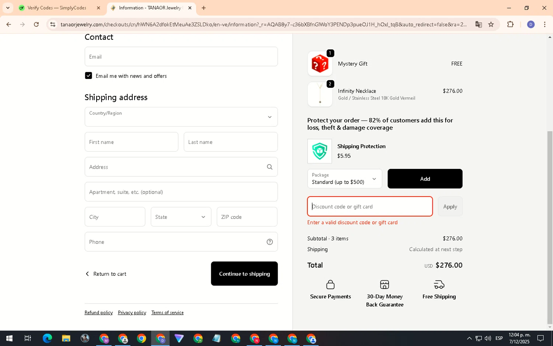Open the tab search dropdown arrow

[8, 8]
